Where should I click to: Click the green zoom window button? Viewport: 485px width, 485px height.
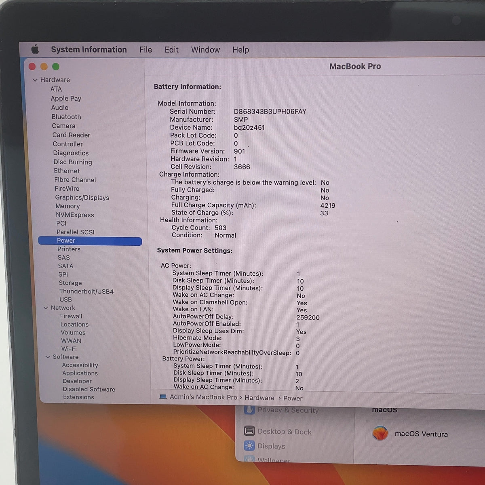56,67
